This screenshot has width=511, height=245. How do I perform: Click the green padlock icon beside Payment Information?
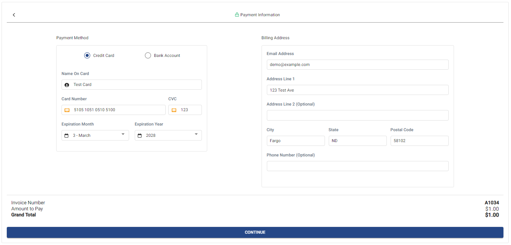click(x=237, y=15)
